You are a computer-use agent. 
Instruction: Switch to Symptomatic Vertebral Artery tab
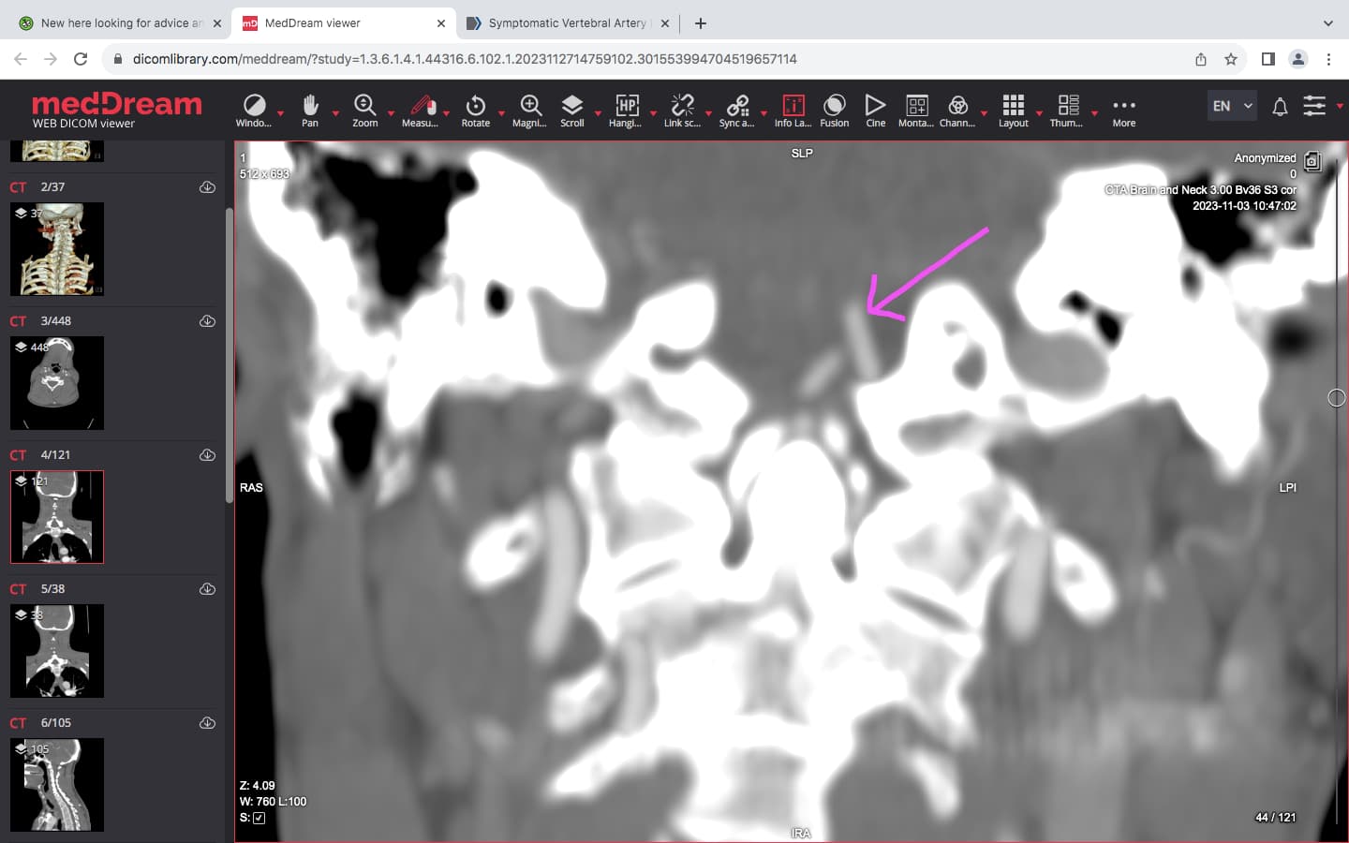568,23
